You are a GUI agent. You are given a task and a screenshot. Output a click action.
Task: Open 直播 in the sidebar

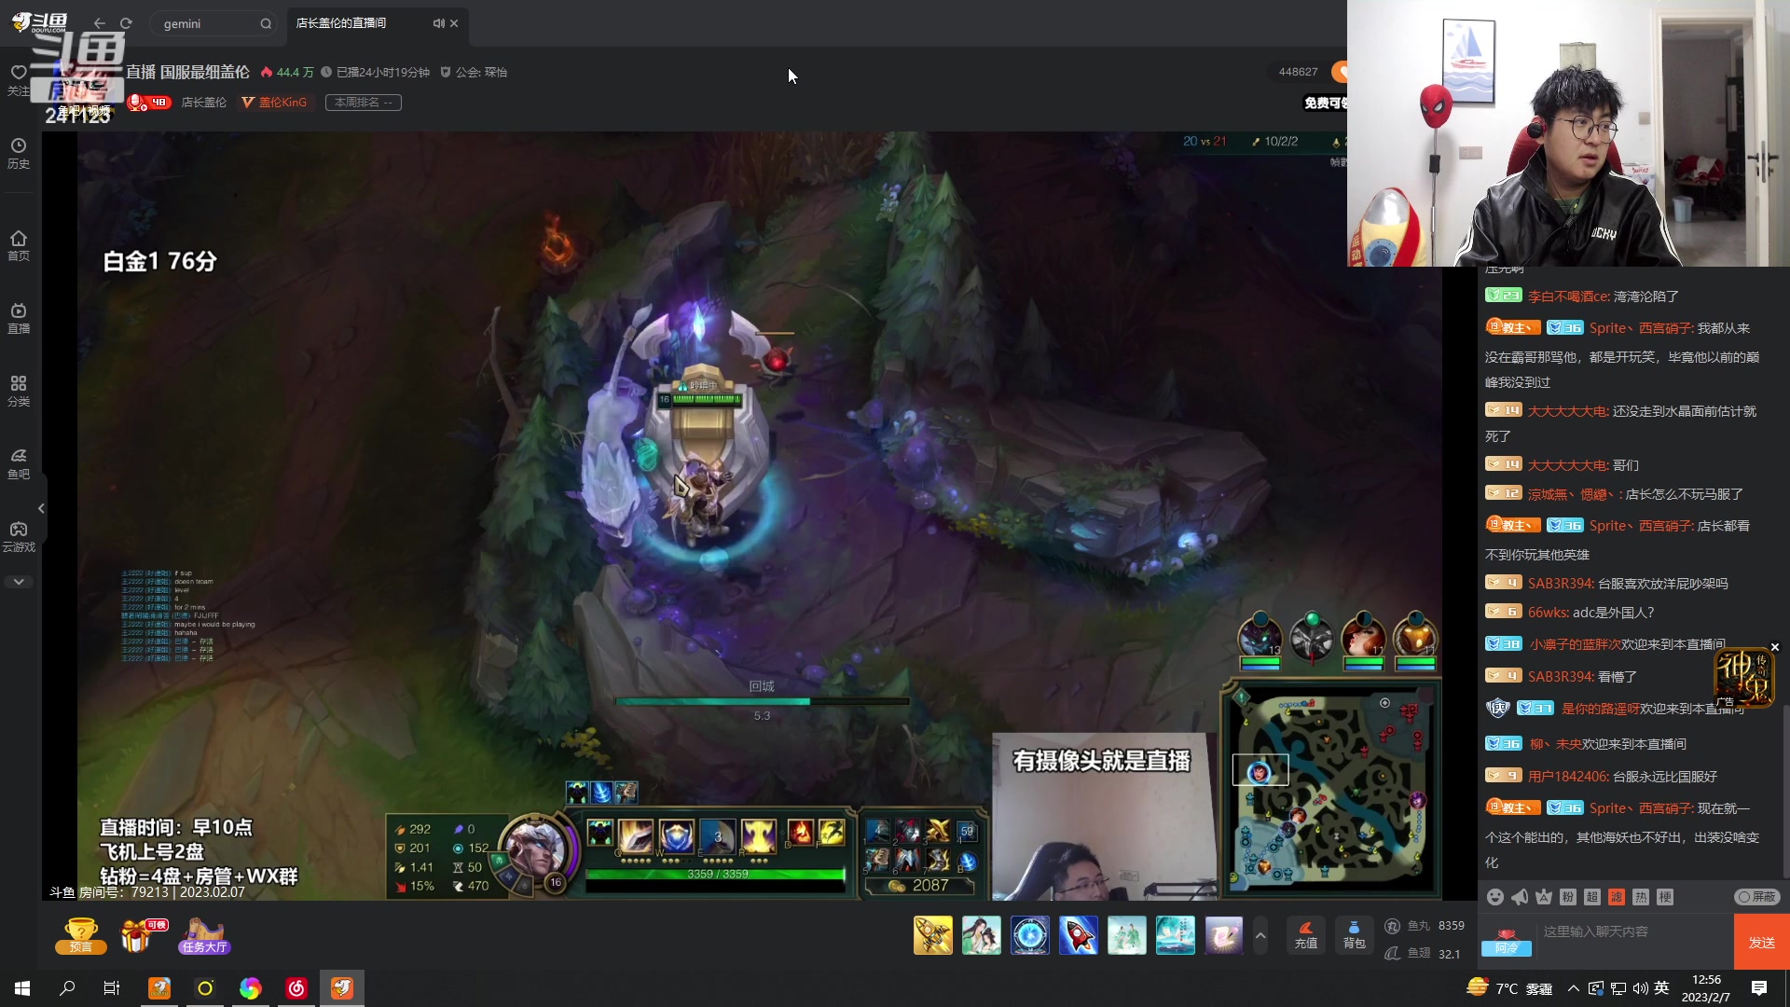19,318
